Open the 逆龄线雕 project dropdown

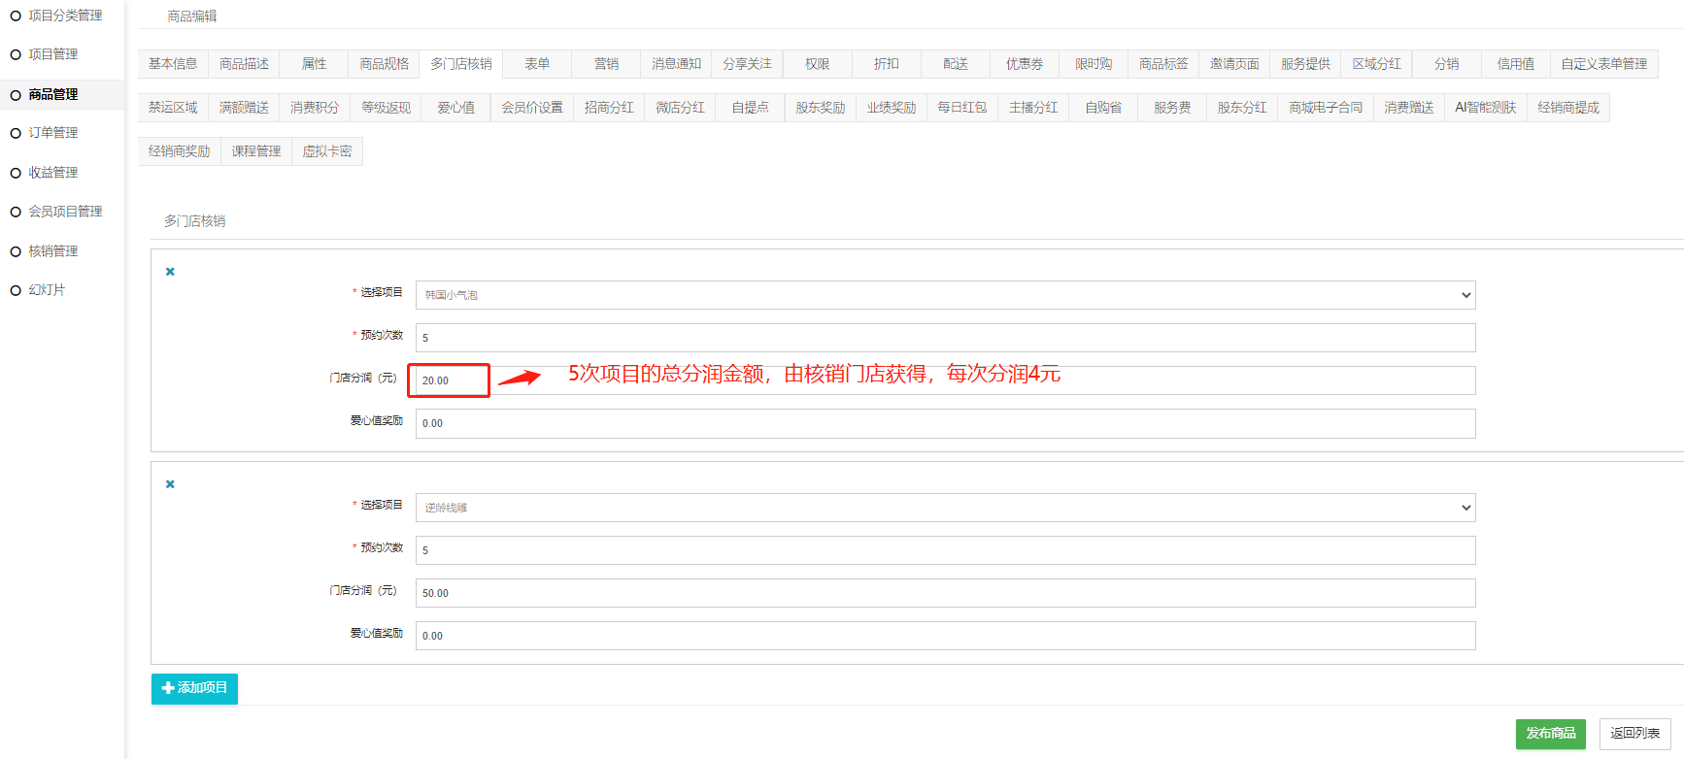(x=945, y=508)
